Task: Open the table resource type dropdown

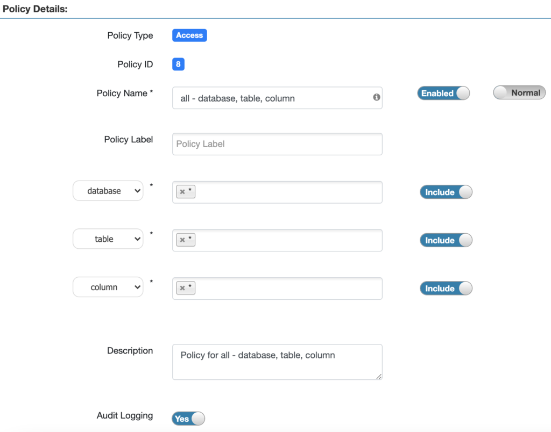Action: tap(108, 239)
